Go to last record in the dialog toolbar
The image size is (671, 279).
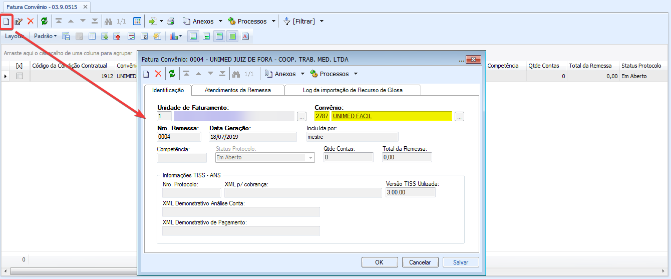click(222, 74)
